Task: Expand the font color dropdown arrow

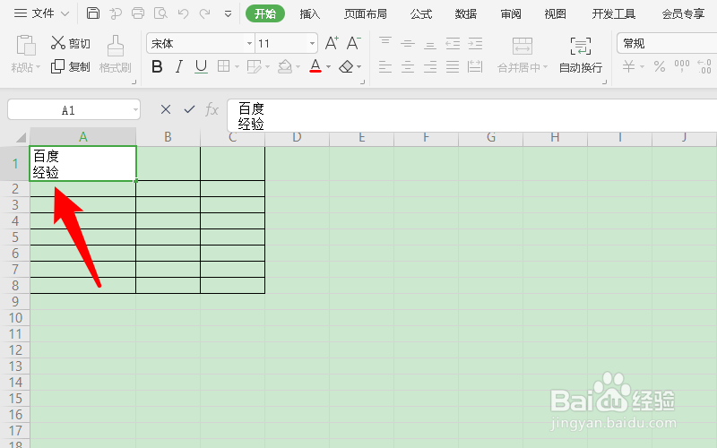Action: 329,66
